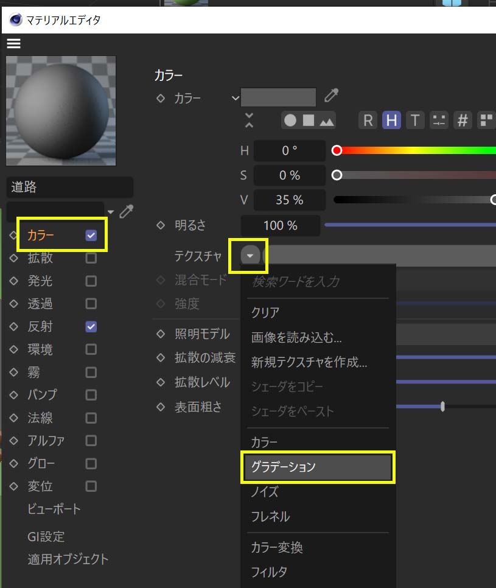Click the gray color swatch
The width and height of the screenshot is (496, 588).
[x=278, y=97]
